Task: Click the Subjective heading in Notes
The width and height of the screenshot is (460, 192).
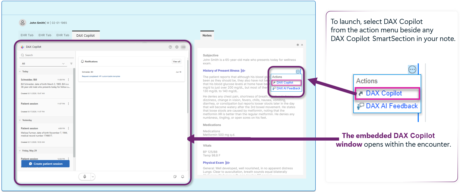Action: (x=211, y=56)
